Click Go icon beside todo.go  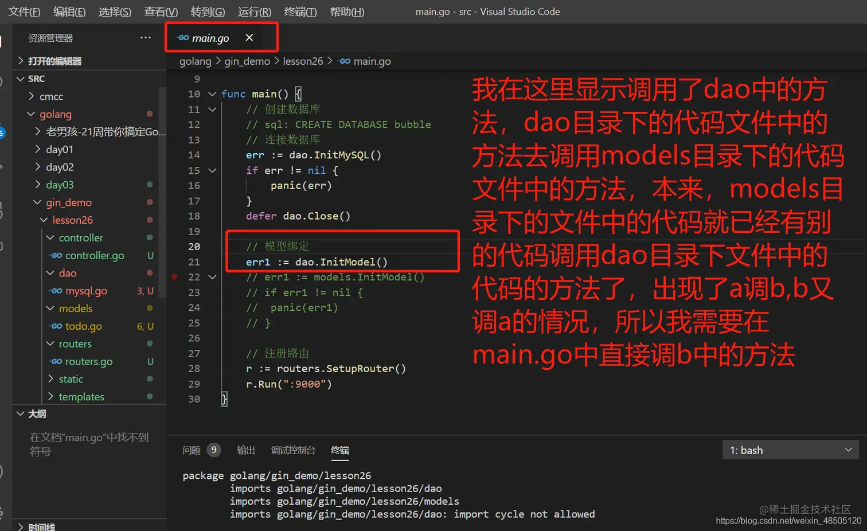click(x=56, y=326)
